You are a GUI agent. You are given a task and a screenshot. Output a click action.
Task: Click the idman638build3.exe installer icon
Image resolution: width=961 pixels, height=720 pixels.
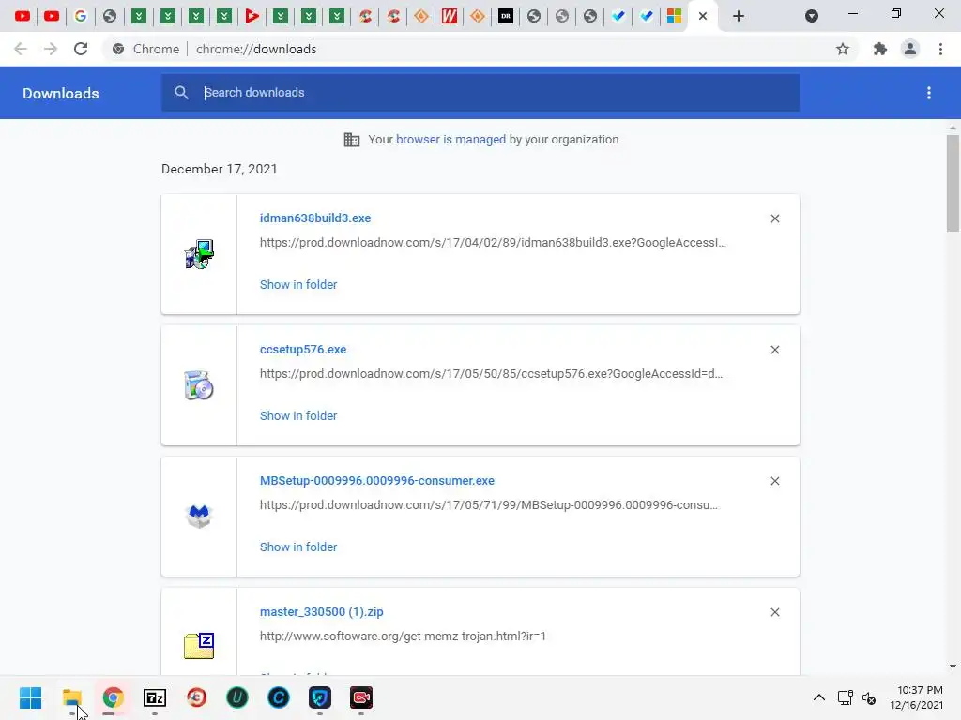(x=199, y=254)
